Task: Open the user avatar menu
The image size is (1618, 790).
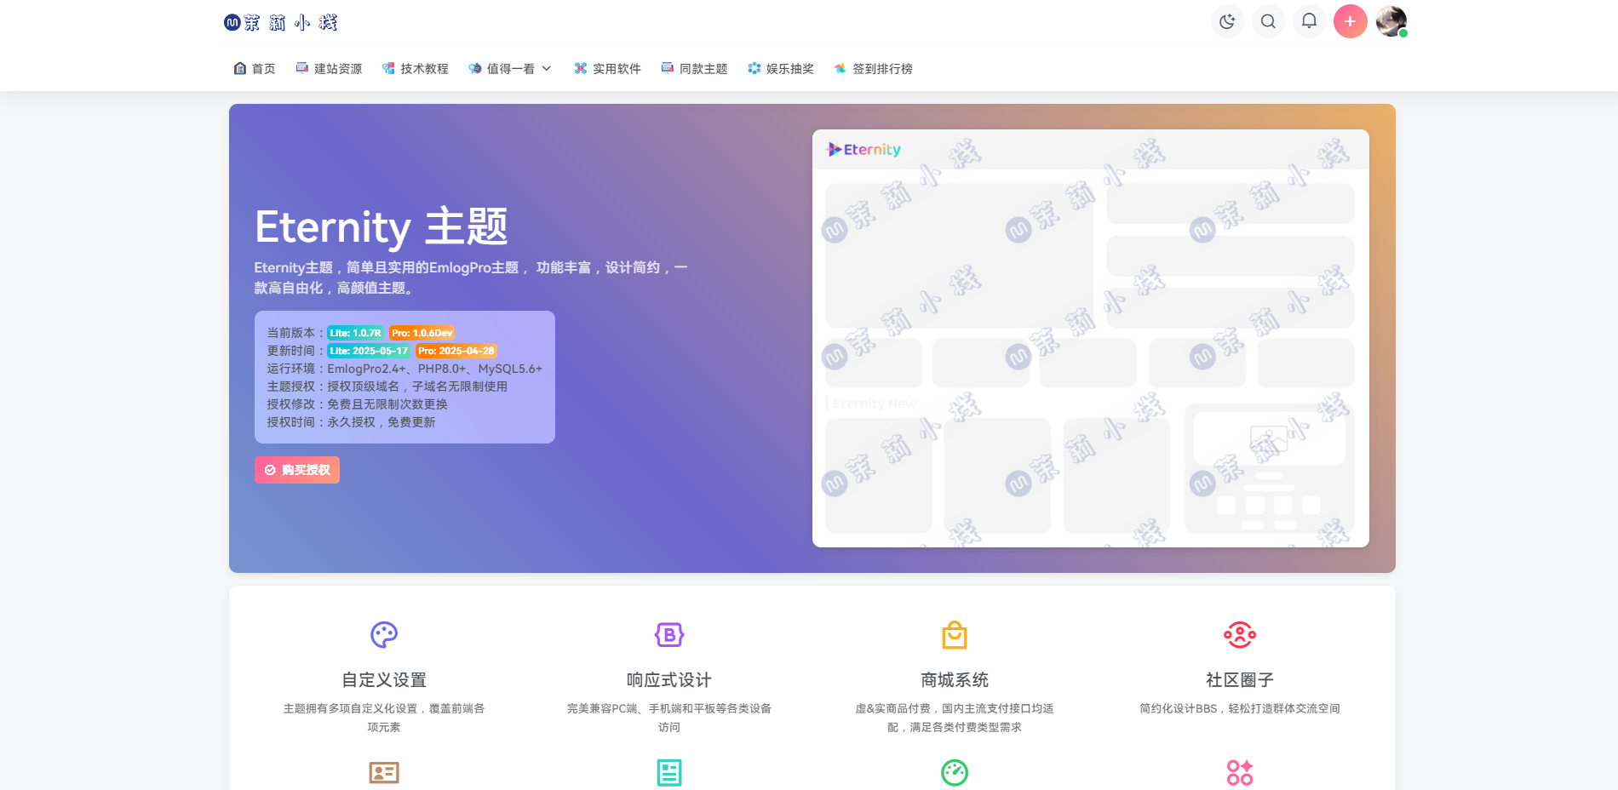Action: pos(1391,21)
